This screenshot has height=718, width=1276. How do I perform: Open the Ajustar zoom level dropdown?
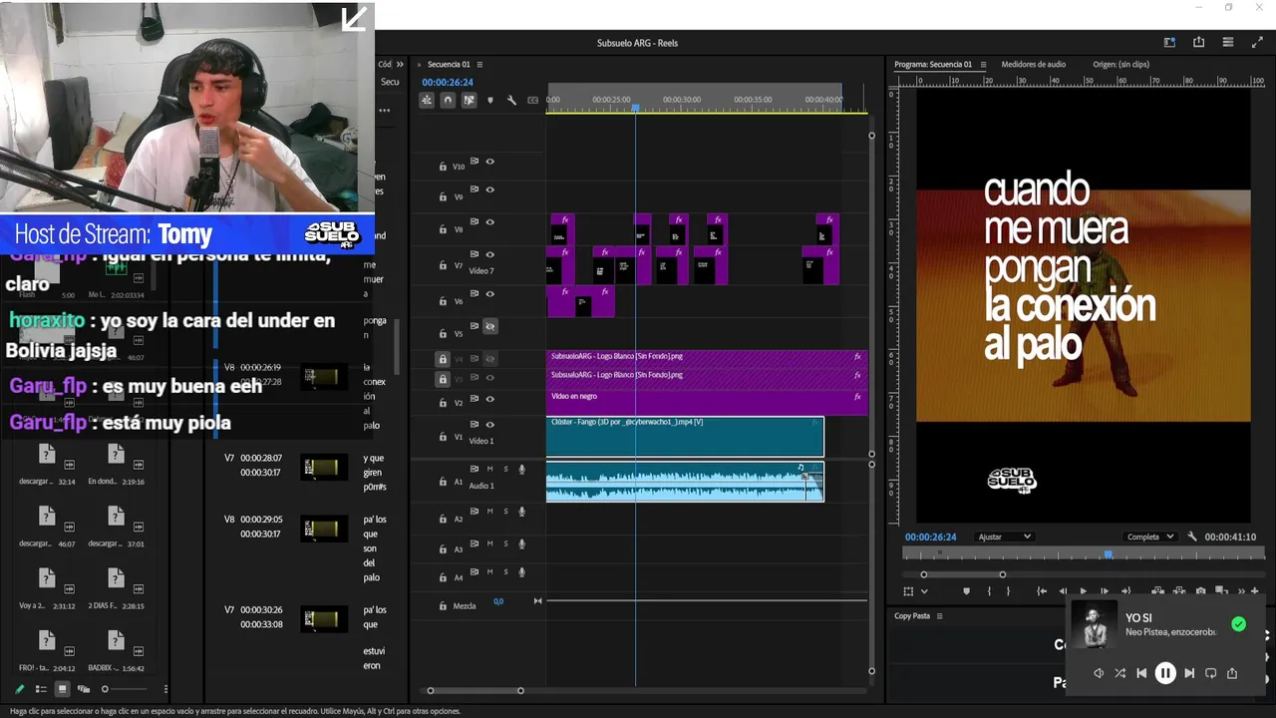coord(1005,537)
